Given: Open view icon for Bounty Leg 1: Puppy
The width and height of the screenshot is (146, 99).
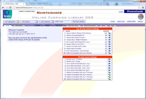Looking at the screenshot, I should tap(109, 61).
